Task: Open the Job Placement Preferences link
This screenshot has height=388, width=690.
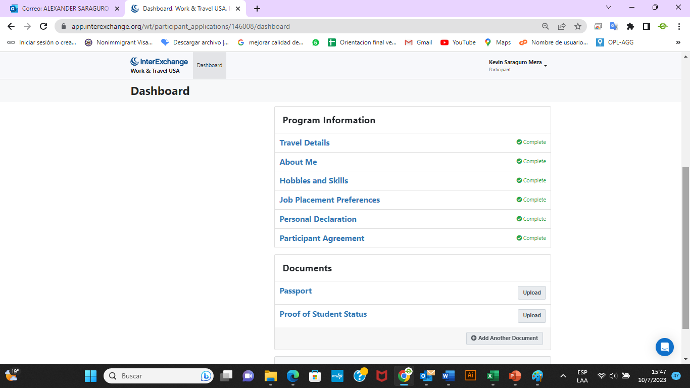Action: tap(329, 200)
